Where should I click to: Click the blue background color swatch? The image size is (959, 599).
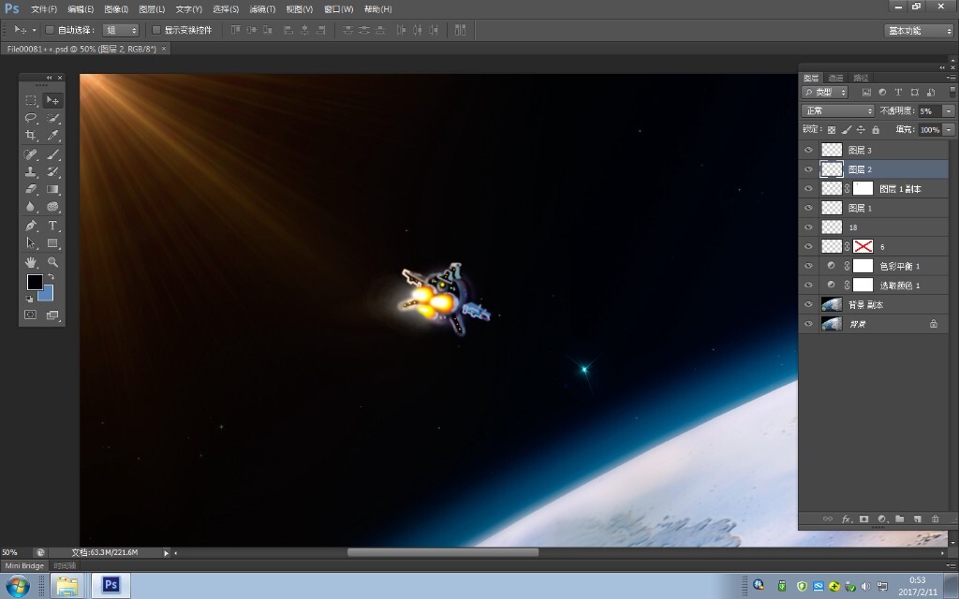[48, 295]
